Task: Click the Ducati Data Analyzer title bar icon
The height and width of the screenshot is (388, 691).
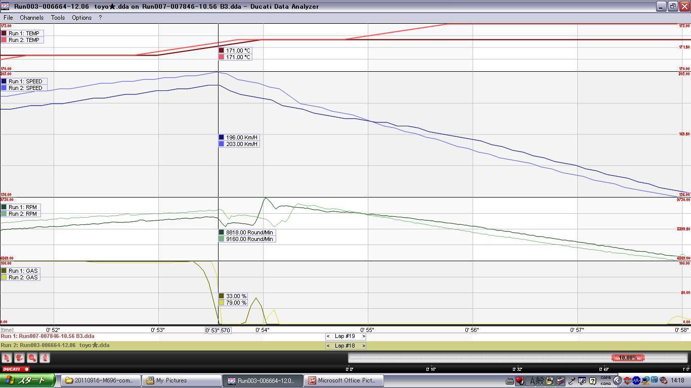Action: (x=6, y=7)
